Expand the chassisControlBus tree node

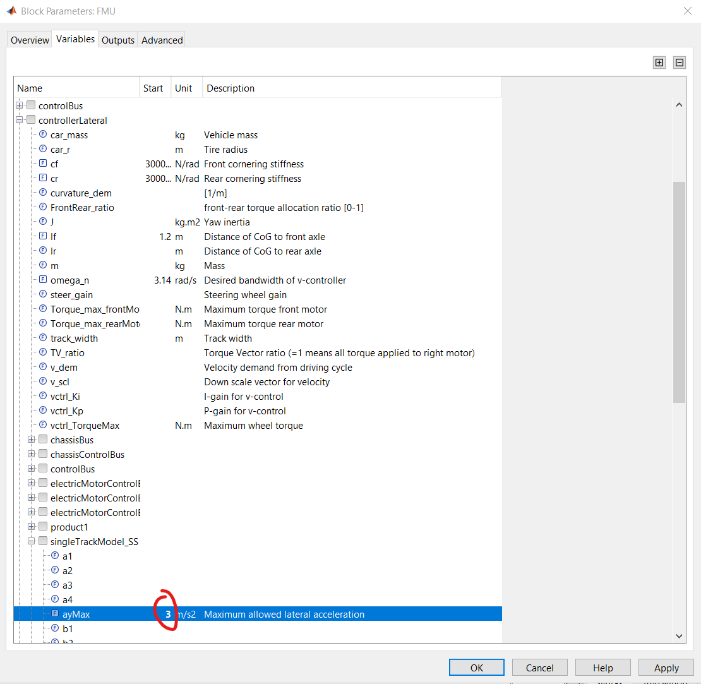(31, 454)
